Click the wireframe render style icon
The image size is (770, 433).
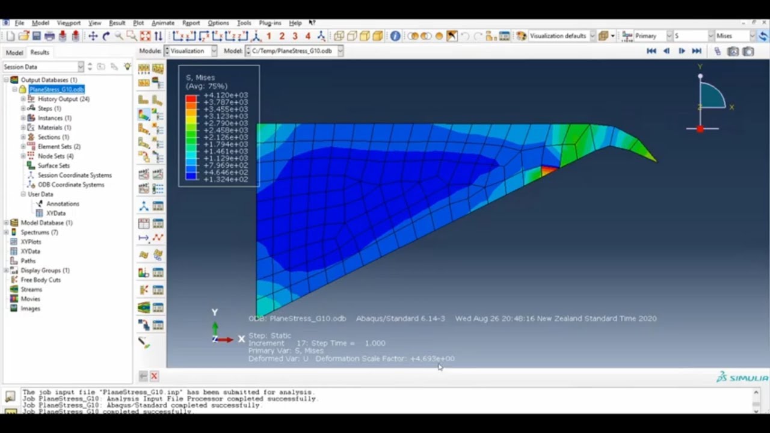pyautogui.click(x=339, y=36)
